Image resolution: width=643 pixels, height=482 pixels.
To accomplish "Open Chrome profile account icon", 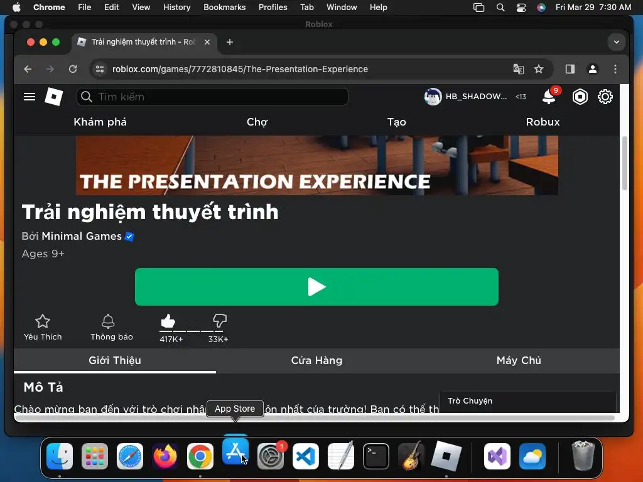I will [593, 69].
